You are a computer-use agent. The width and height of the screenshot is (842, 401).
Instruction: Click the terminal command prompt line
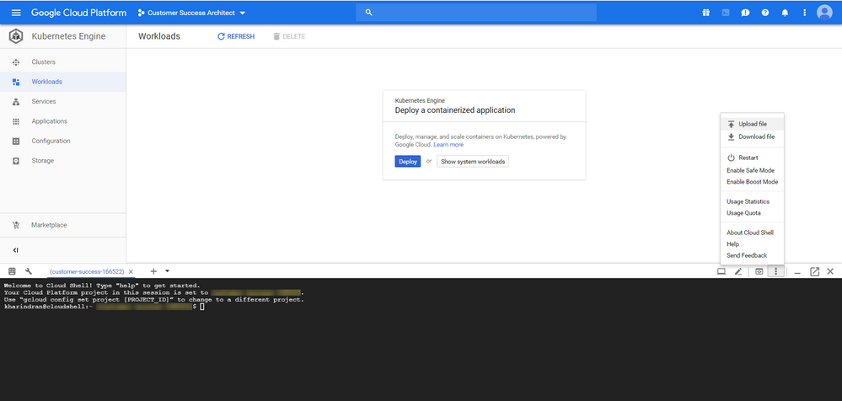click(x=105, y=307)
